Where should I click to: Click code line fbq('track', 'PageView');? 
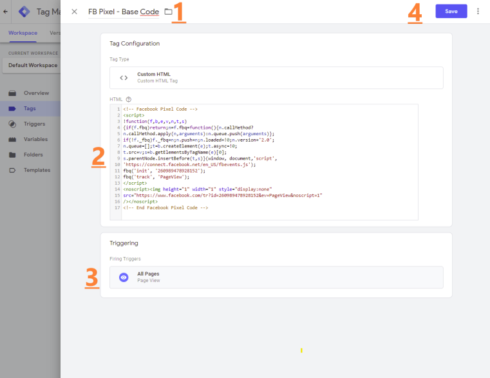(x=156, y=177)
